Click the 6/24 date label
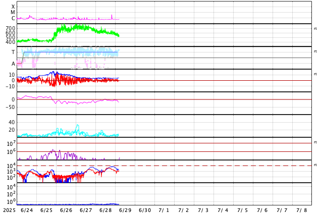320x214 pixels. (27, 210)
